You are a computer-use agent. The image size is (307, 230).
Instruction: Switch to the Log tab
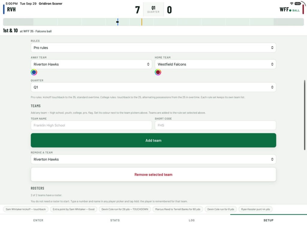click(x=192, y=220)
